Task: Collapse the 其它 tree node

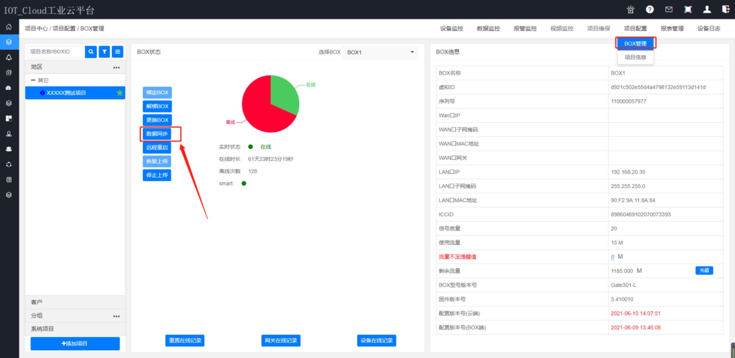Action: point(33,80)
